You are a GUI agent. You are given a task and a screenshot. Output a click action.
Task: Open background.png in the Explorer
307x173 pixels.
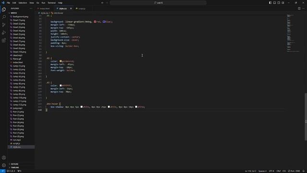pos(20,17)
